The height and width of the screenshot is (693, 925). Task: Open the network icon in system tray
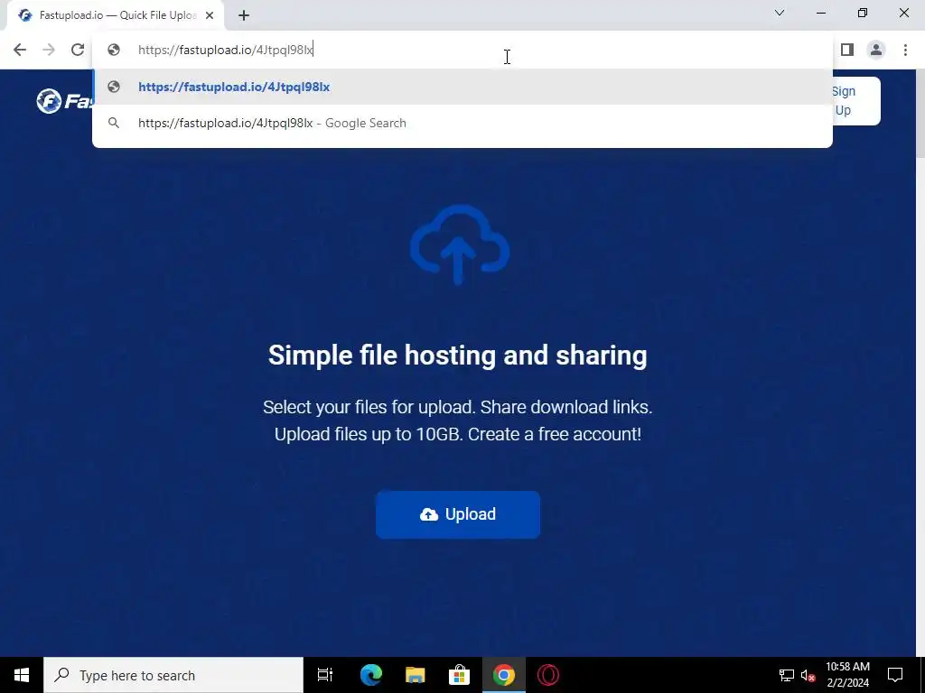(787, 675)
